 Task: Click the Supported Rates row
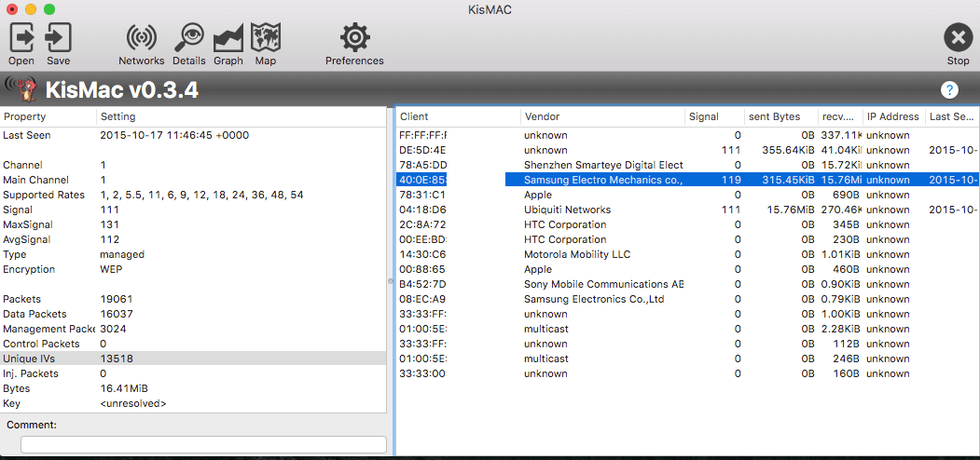[193, 195]
